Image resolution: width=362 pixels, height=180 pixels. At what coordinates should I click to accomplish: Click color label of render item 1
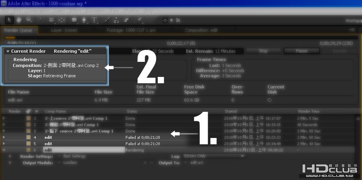(x=28, y=119)
